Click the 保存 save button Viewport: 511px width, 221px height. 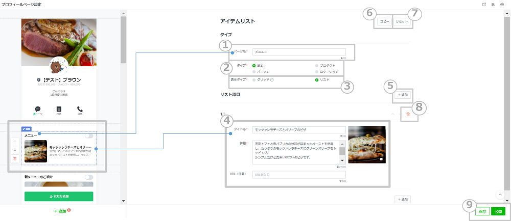coord(482,211)
